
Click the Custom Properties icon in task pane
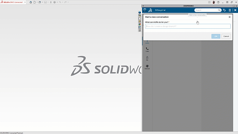click(140, 27)
